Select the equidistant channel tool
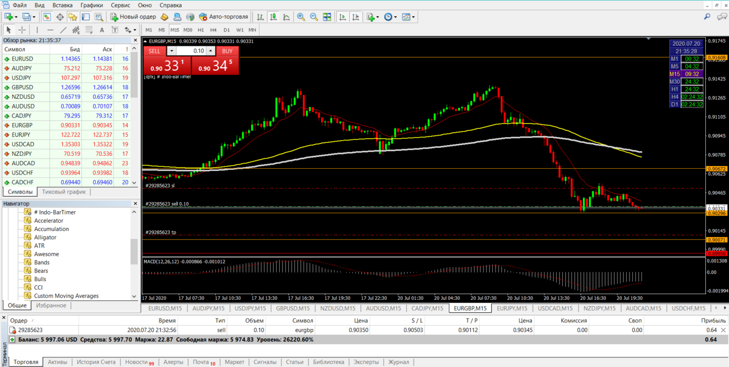 click(76, 30)
